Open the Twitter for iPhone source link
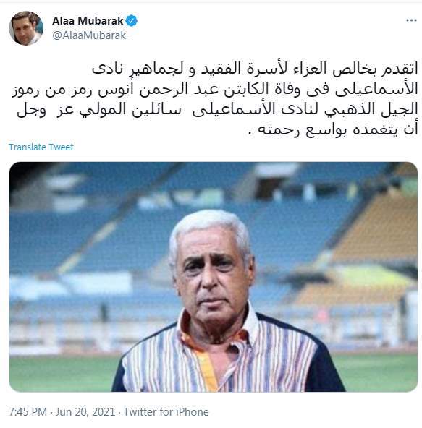Screen dimensions: 422x428 click(x=166, y=412)
